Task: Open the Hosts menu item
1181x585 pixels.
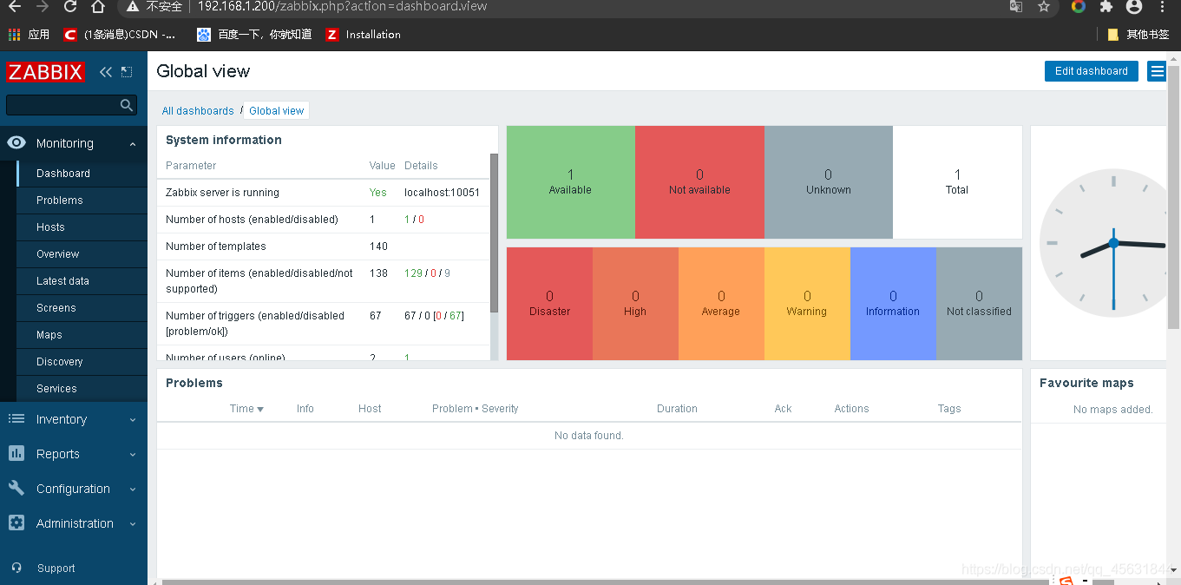Action: click(x=82, y=227)
